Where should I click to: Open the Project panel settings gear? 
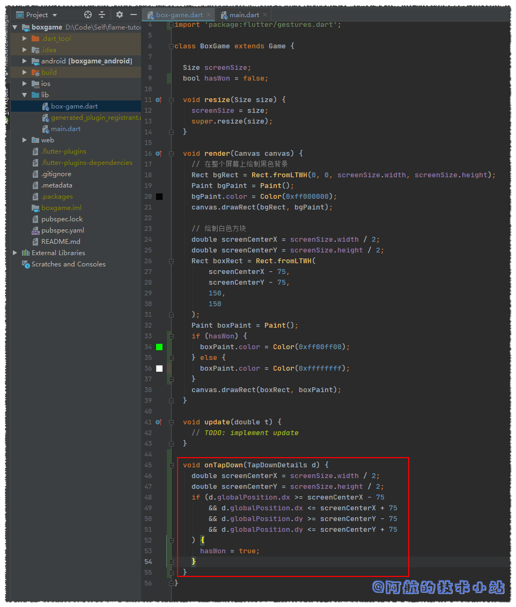(x=120, y=15)
